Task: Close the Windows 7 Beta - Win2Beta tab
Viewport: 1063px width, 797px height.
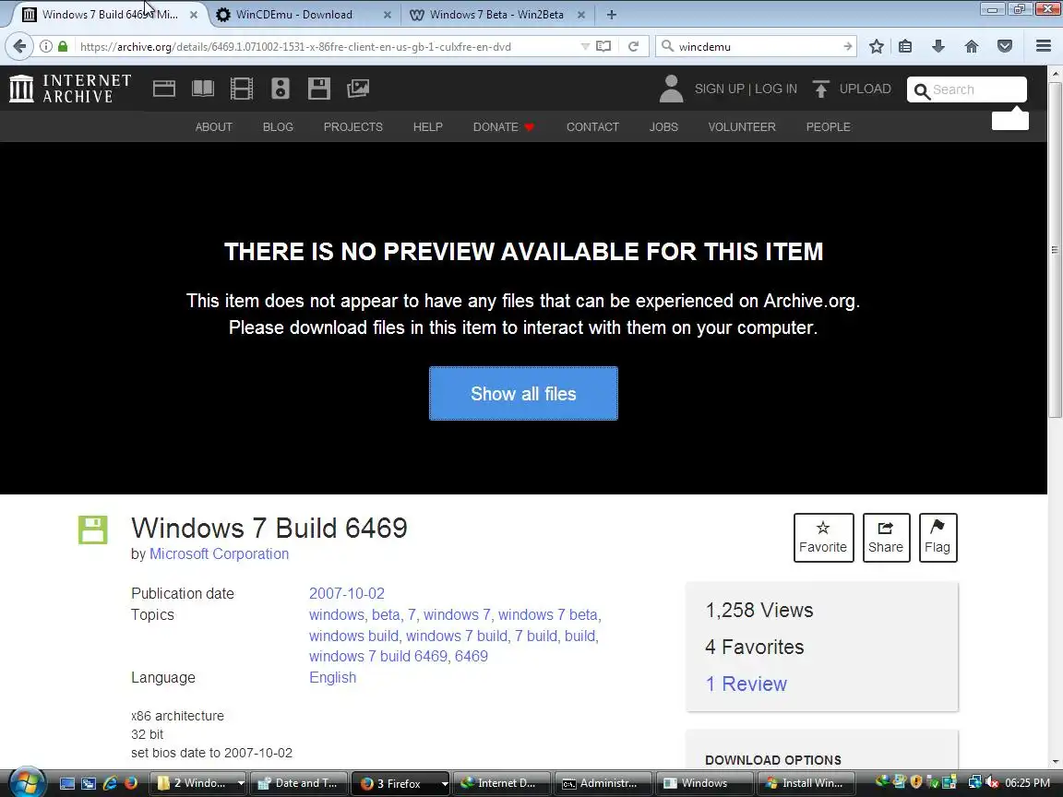Action: click(581, 14)
